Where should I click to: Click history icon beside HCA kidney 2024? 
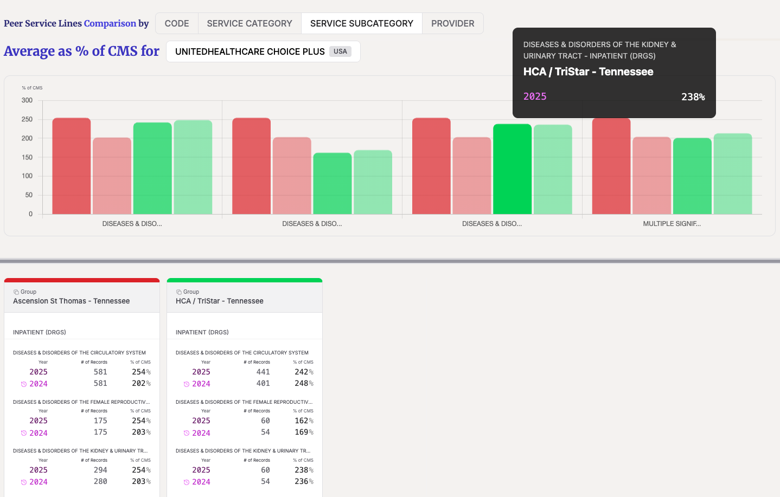click(x=187, y=482)
